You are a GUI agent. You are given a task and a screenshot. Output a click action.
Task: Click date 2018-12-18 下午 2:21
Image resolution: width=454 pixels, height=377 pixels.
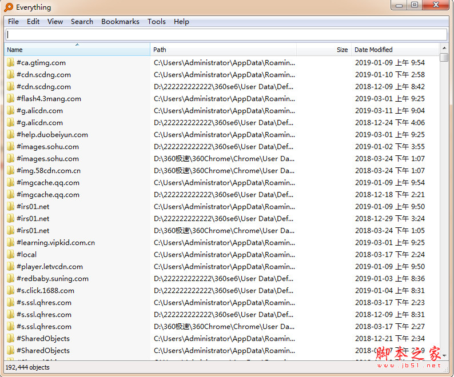click(390, 194)
